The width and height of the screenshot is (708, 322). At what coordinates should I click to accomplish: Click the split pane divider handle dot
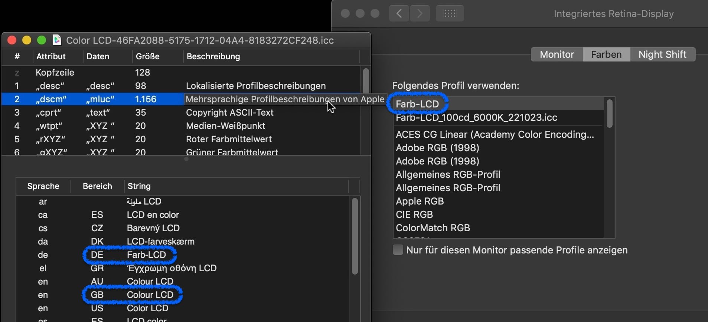186,159
